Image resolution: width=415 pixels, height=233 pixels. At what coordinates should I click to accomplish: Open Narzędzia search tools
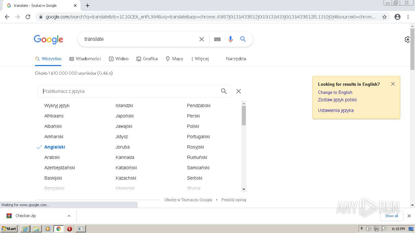coord(236,59)
